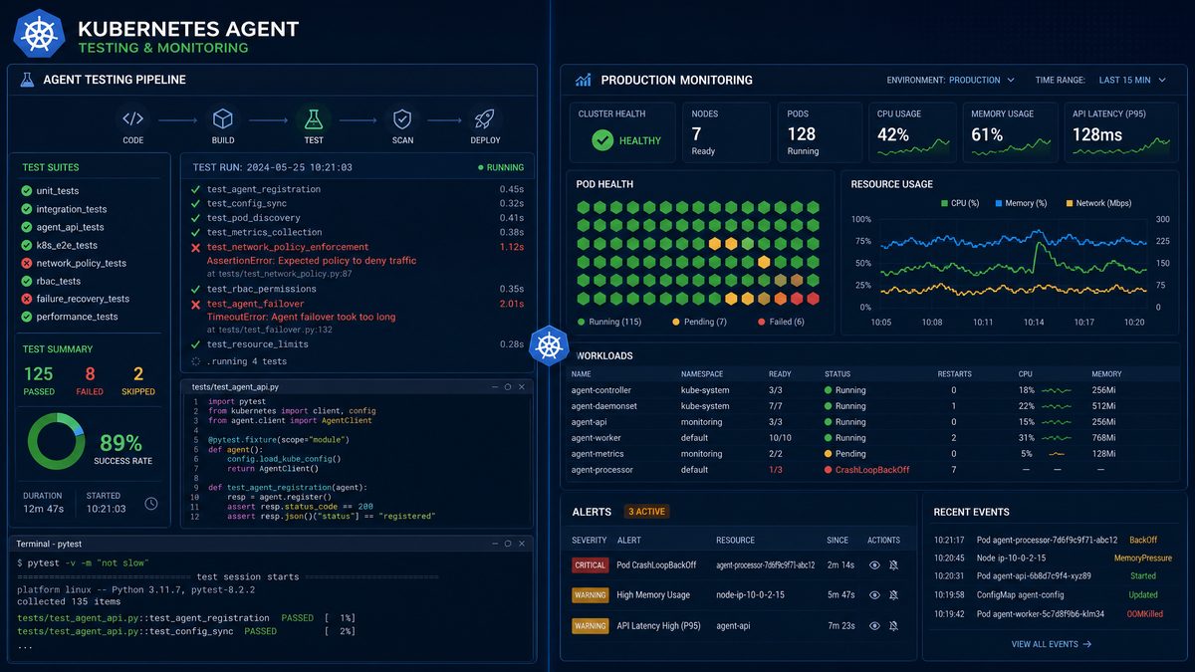Click the clock icon beside Started time

(151, 504)
